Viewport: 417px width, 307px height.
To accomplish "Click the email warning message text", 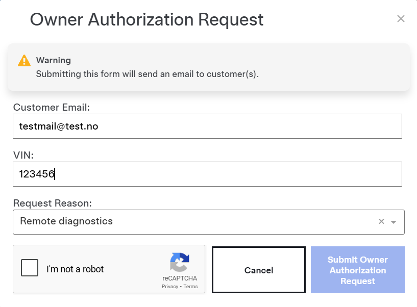I will click(x=147, y=74).
